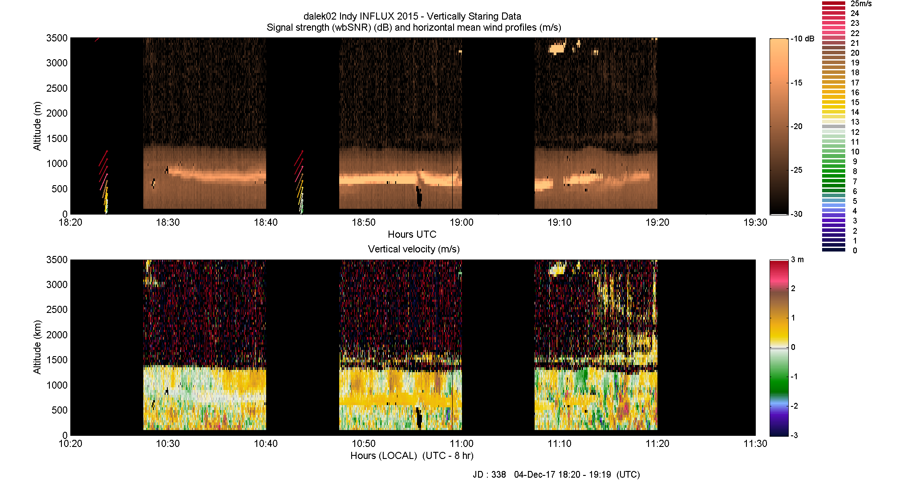Click the 10:50 tick label on local time axis

(x=364, y=443)
